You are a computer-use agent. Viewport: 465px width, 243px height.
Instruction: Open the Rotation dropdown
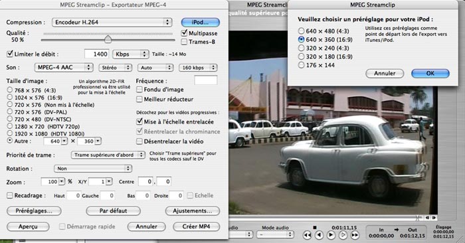[93, 169]
